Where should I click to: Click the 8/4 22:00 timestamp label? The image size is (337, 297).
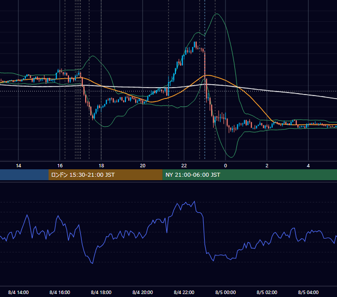(184, 293)
